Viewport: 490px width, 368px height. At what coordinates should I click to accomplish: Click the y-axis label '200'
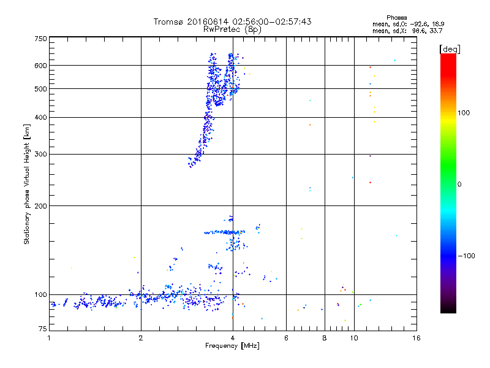click(x=40, y=206)
